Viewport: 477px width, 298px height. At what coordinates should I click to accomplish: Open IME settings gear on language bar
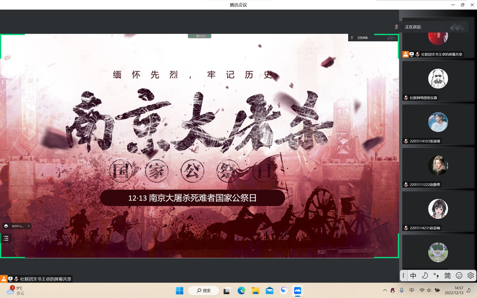point(470,275)
